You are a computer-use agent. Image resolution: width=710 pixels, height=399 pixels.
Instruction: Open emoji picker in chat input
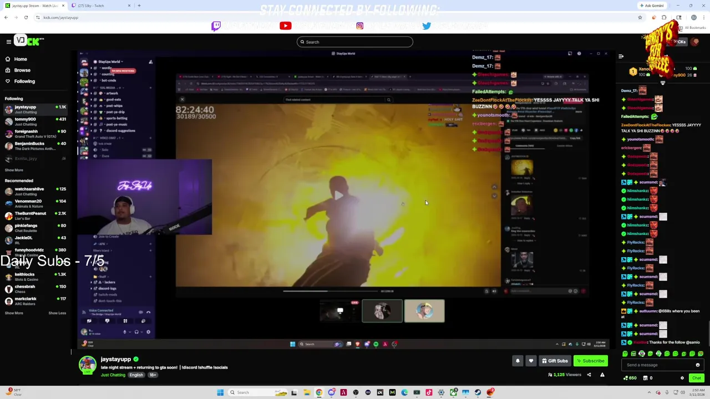point(698,365)
